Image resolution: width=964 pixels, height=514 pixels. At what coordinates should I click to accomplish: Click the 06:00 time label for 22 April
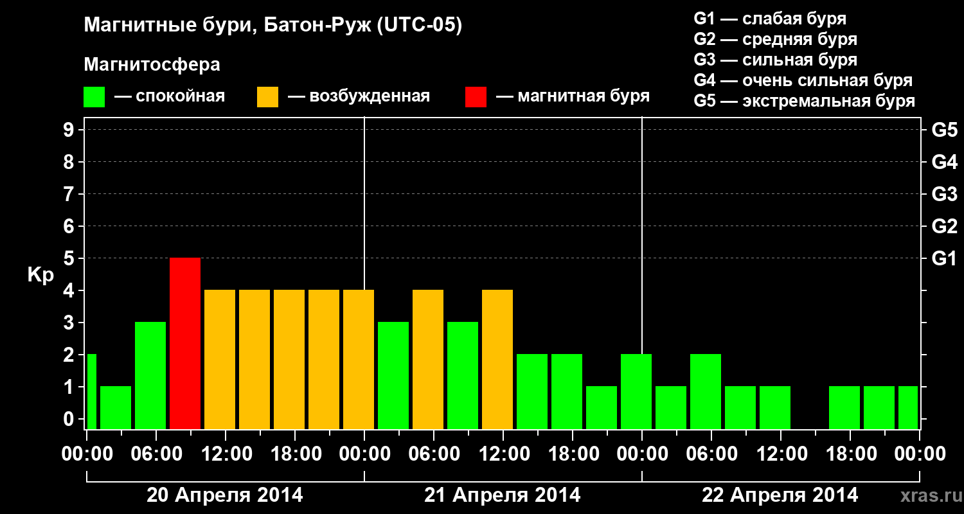(x=711, y=454)
